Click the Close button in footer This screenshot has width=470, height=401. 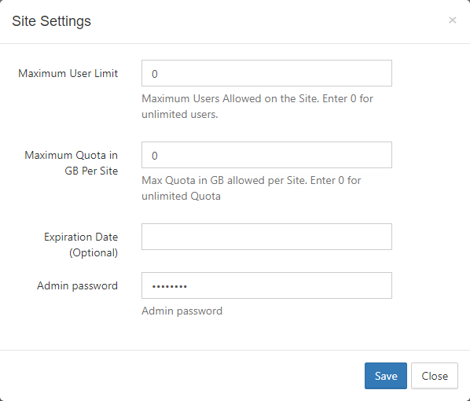[435, 376]
